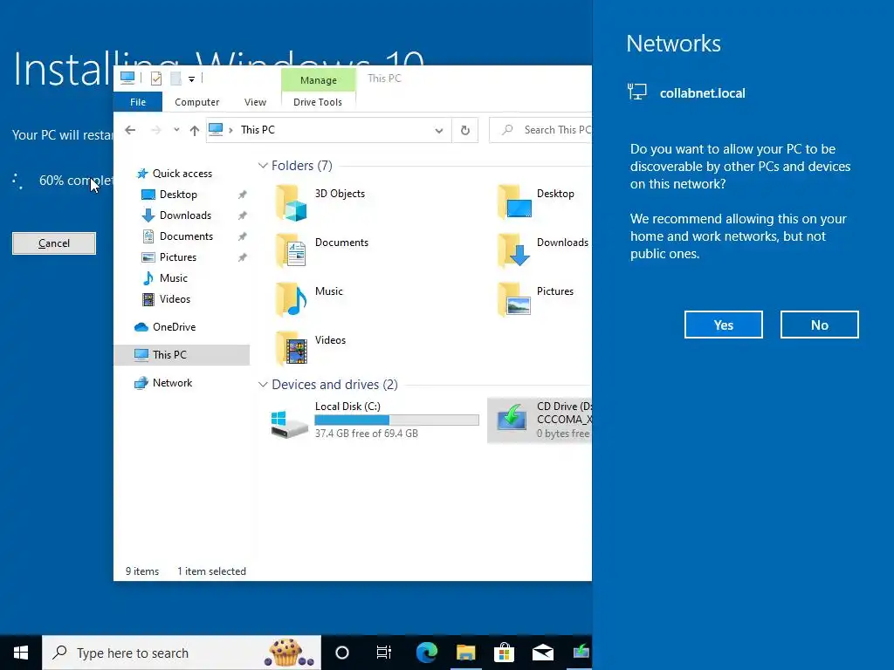The image size is (894, 670).
Task: Cancel the Windows 10 installation
Action: (x=54, y=243)
